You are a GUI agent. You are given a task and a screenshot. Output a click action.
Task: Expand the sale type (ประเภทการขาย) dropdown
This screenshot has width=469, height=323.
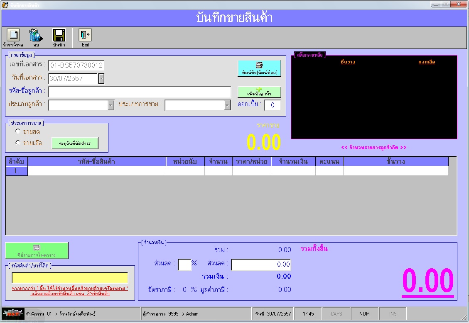pos(227,105)
